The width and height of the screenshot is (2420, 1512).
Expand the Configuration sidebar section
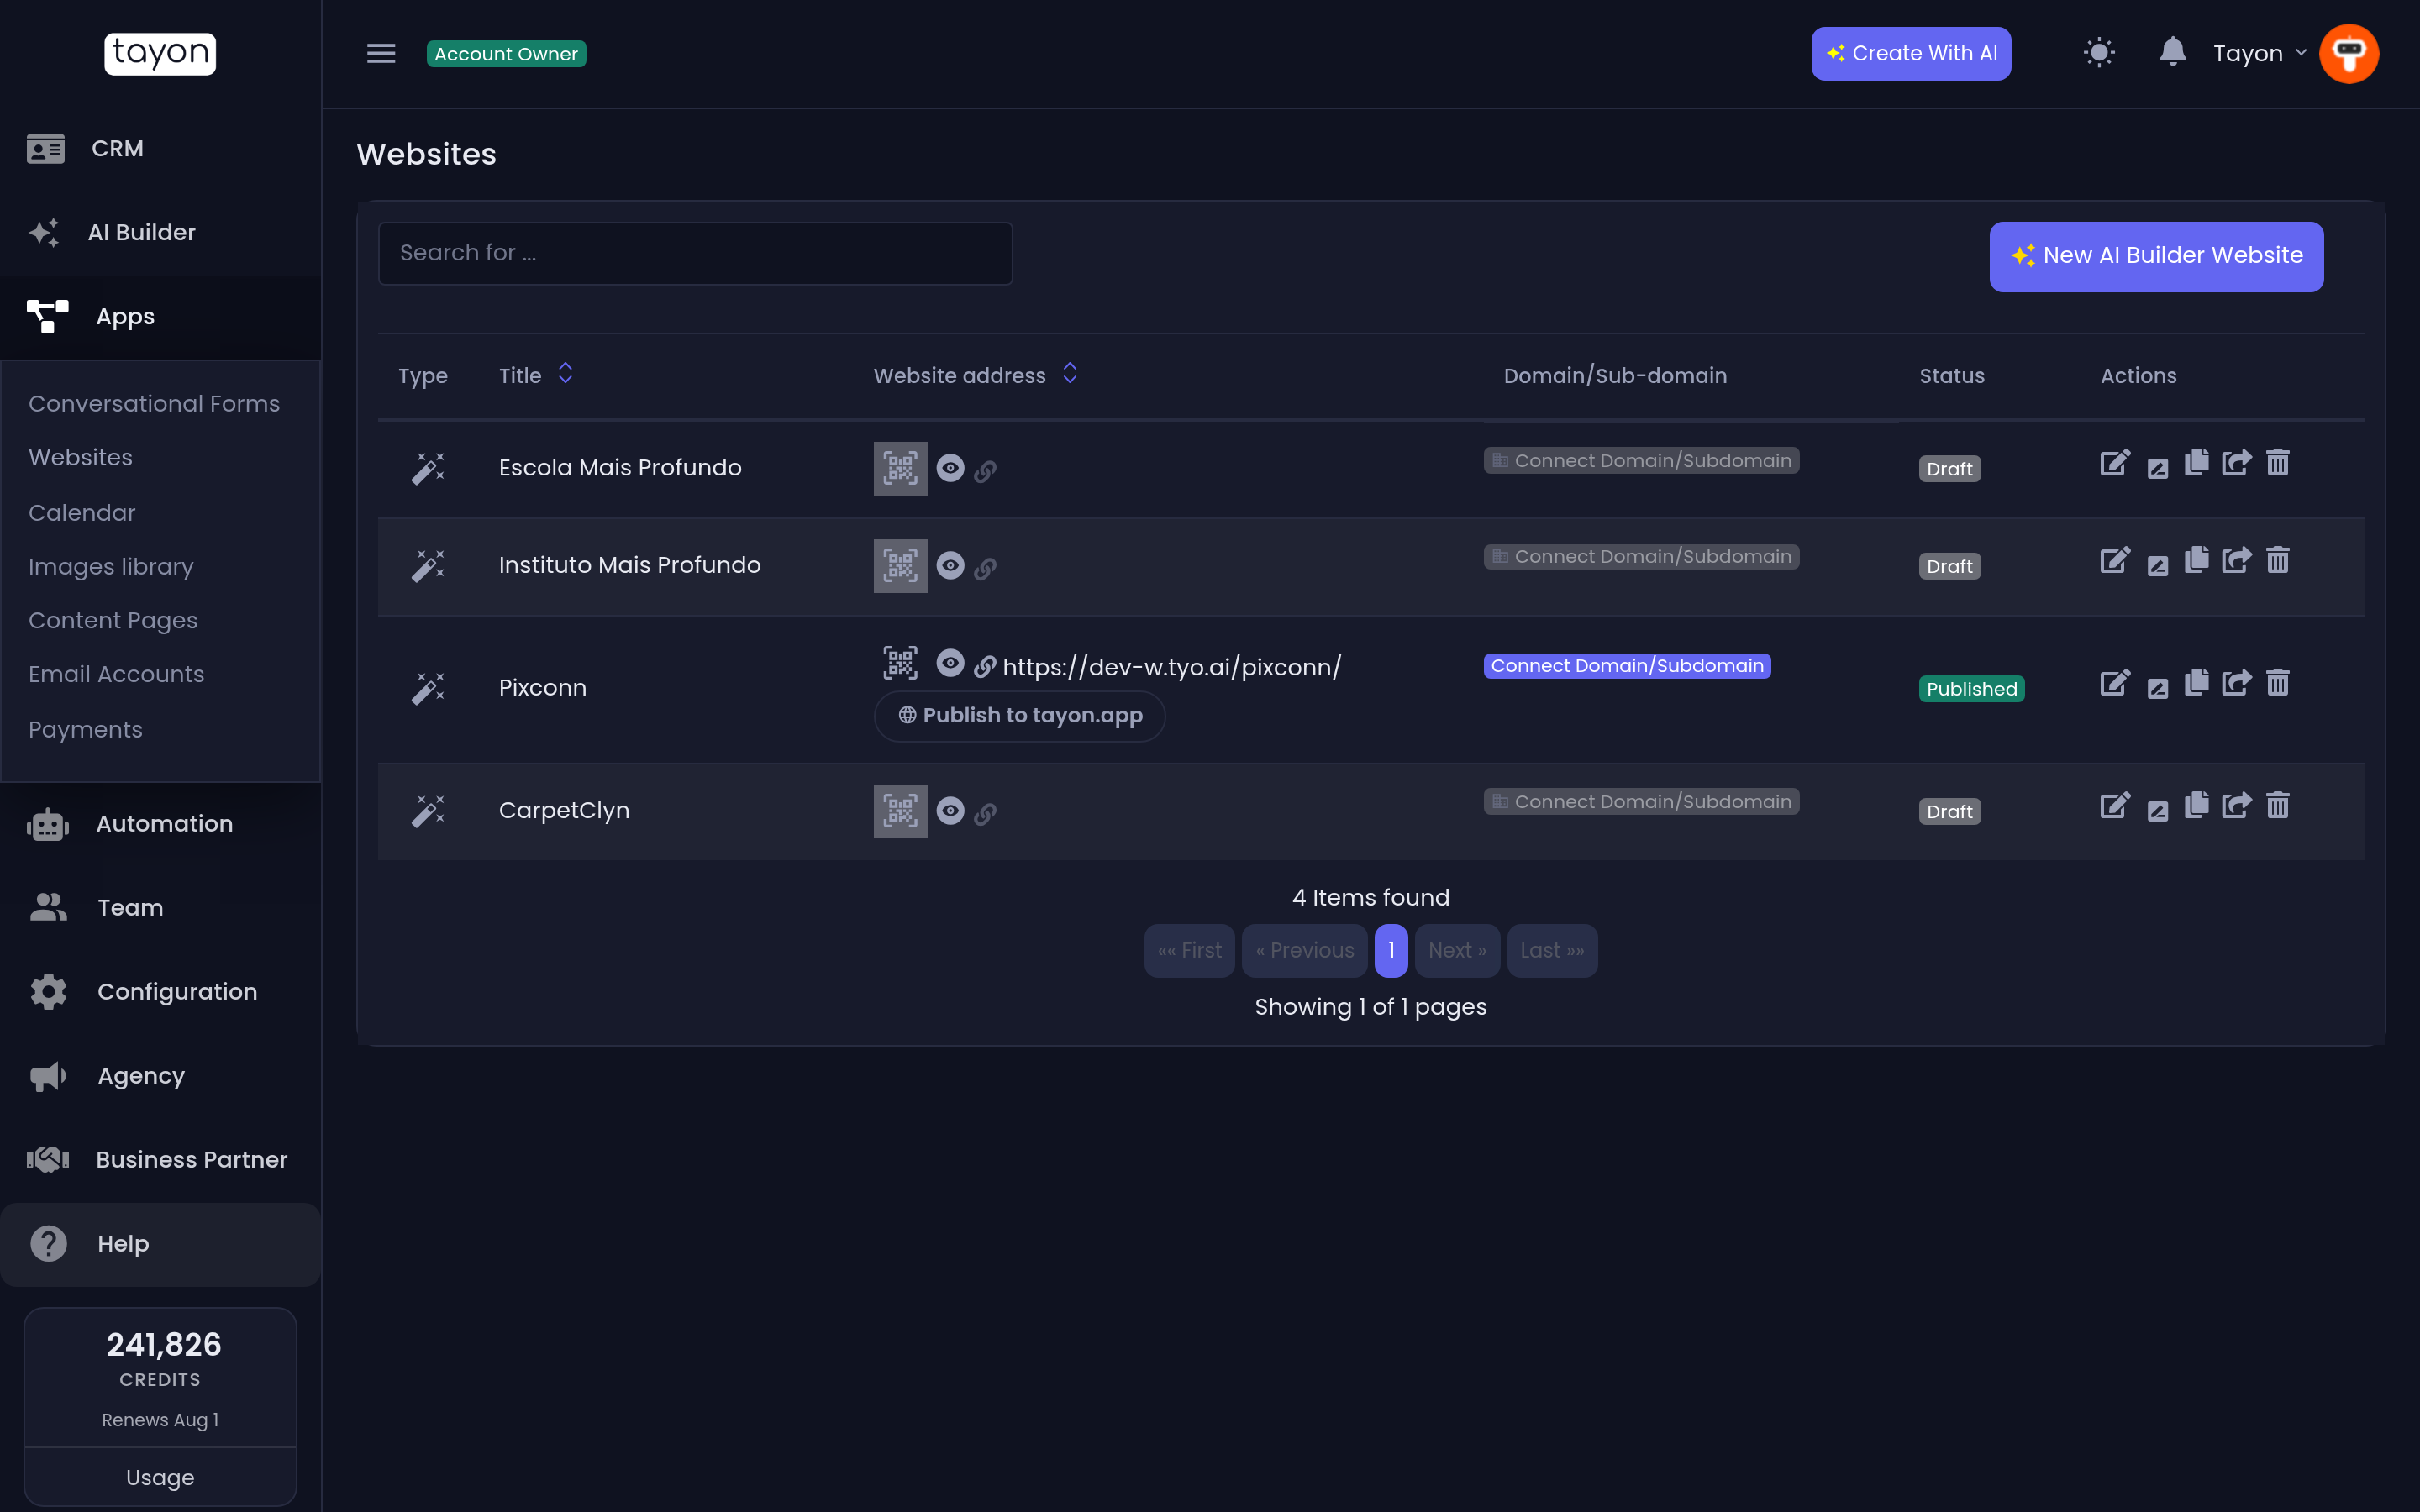pos(160,992)
